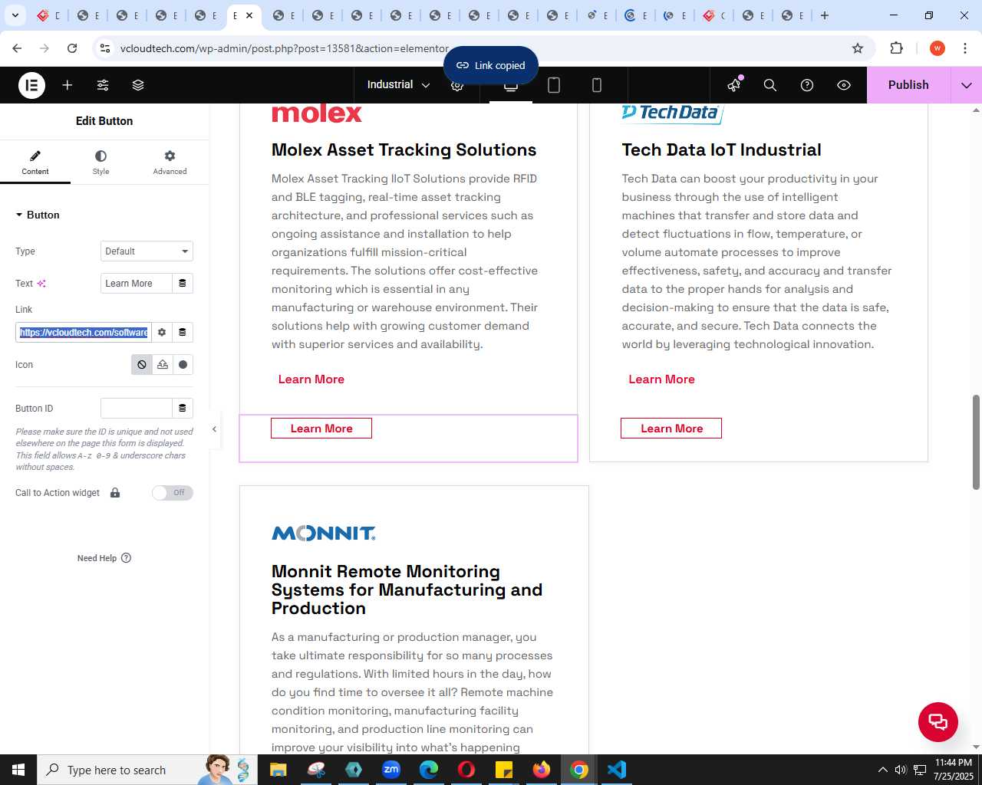This screenshot has width=982, height=785.
Task: Open dynamic tags for Link field
Action: coord(183,333)
